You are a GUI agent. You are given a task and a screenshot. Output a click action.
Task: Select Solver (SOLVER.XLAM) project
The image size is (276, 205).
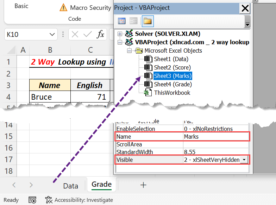(168, 34)
